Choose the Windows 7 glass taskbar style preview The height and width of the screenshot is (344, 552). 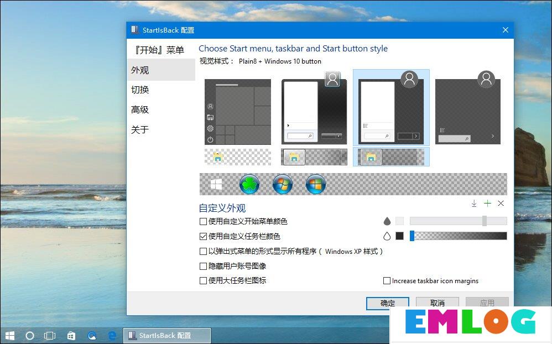pyautogui.click(x=314, y=157)
